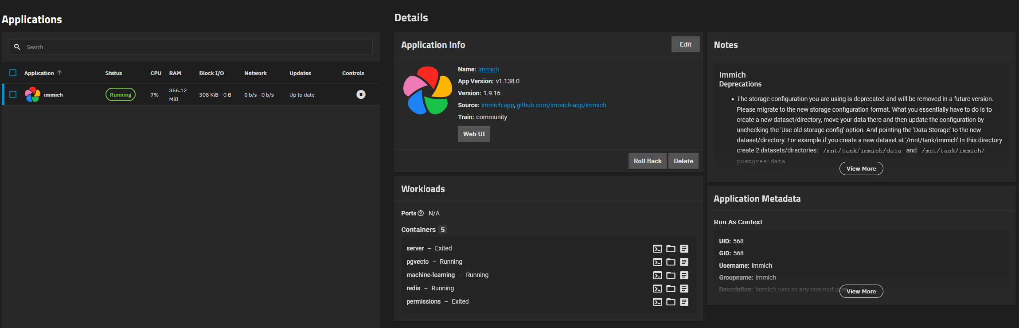Check the immich row checkbox
Screen dimensions: 1019x328
pos(13,94)
